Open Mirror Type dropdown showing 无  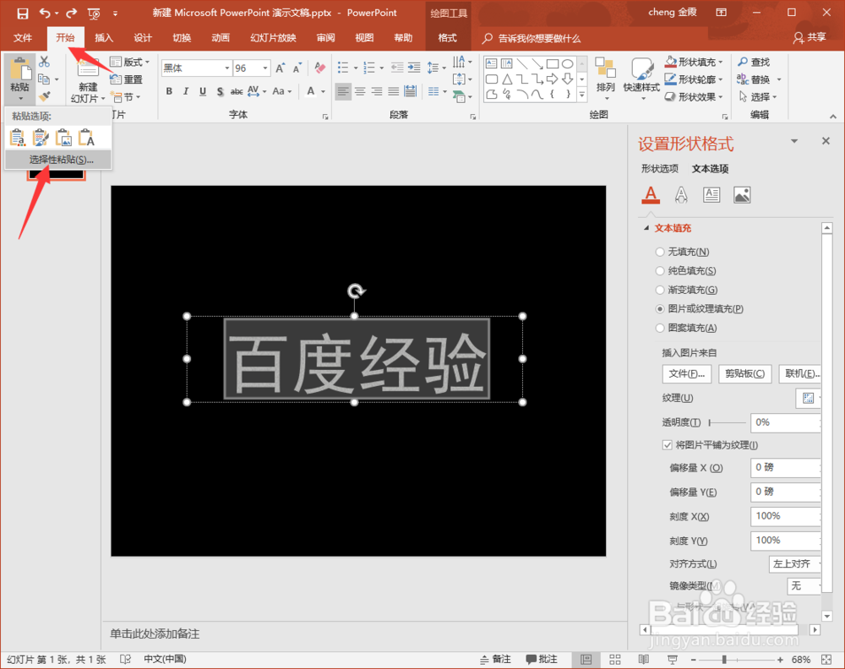(804, 585)
